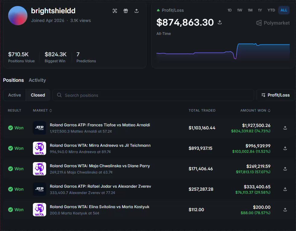Open Rafael Jodar vs Alexander Zverev market
The width and height of the screenshot is (296, 231).
[x=100, y=186]
